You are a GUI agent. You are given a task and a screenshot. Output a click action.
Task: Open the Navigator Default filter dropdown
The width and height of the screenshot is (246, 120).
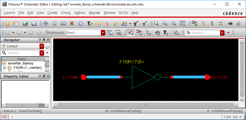(x=41, y=46)
